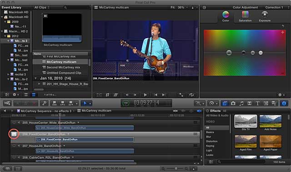Open the Import Media button in the toolbar
This screenshot has height=172, width=291.
pos(7,103)
